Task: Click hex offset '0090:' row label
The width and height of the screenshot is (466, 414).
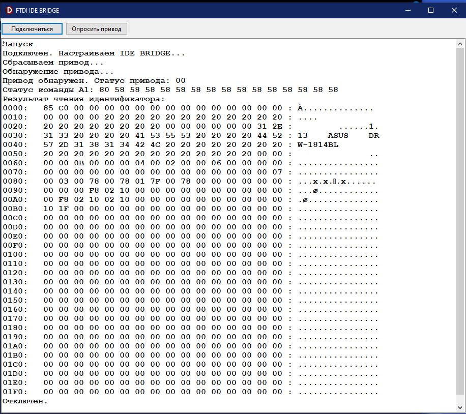Action: click(x=15, y=191)
